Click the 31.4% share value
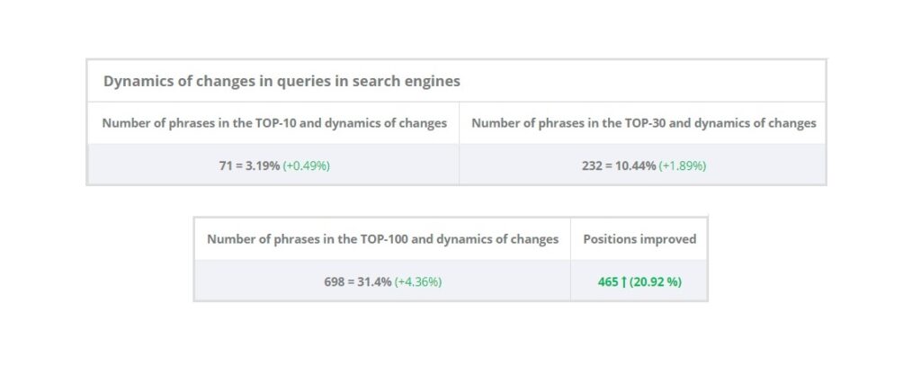Viewport: 921px width, 374px height. point(373,282)
